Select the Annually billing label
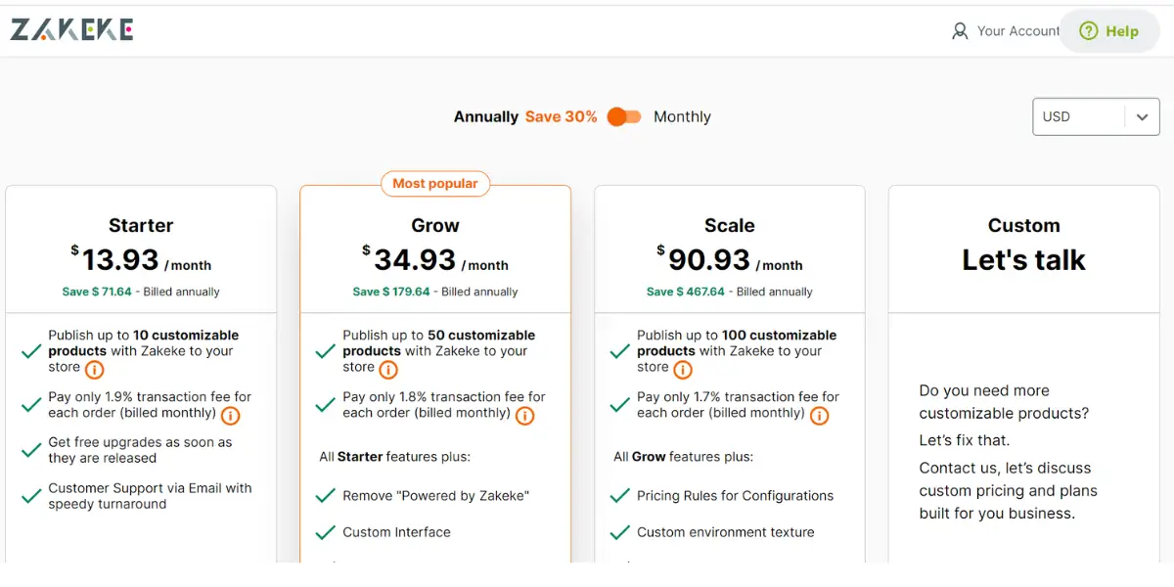This screenshot has height=587, width=1174. tap(485, 116)
